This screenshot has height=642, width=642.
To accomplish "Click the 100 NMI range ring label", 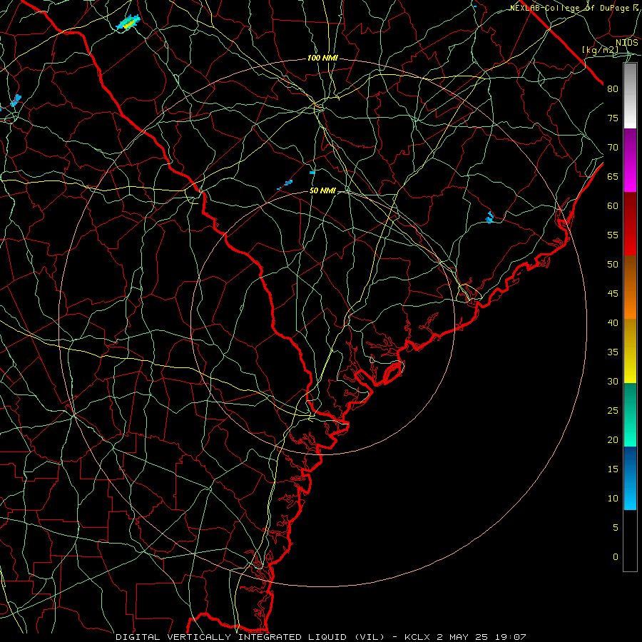I will [x=322, y=58].
